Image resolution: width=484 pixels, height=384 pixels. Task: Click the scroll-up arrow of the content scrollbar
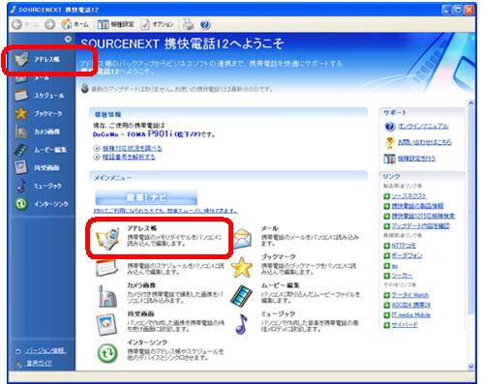coord(470,103)
